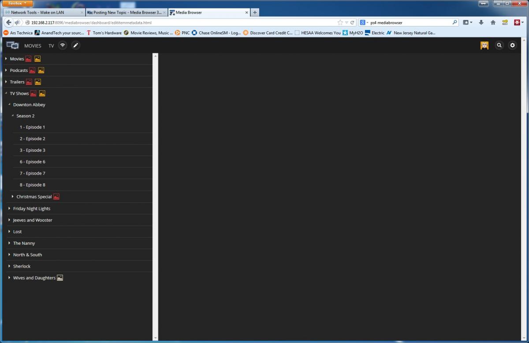This screenshot has height=343, width=529.
Task: Click the red image icon beside Movies
Action: (x=28, y=59)
